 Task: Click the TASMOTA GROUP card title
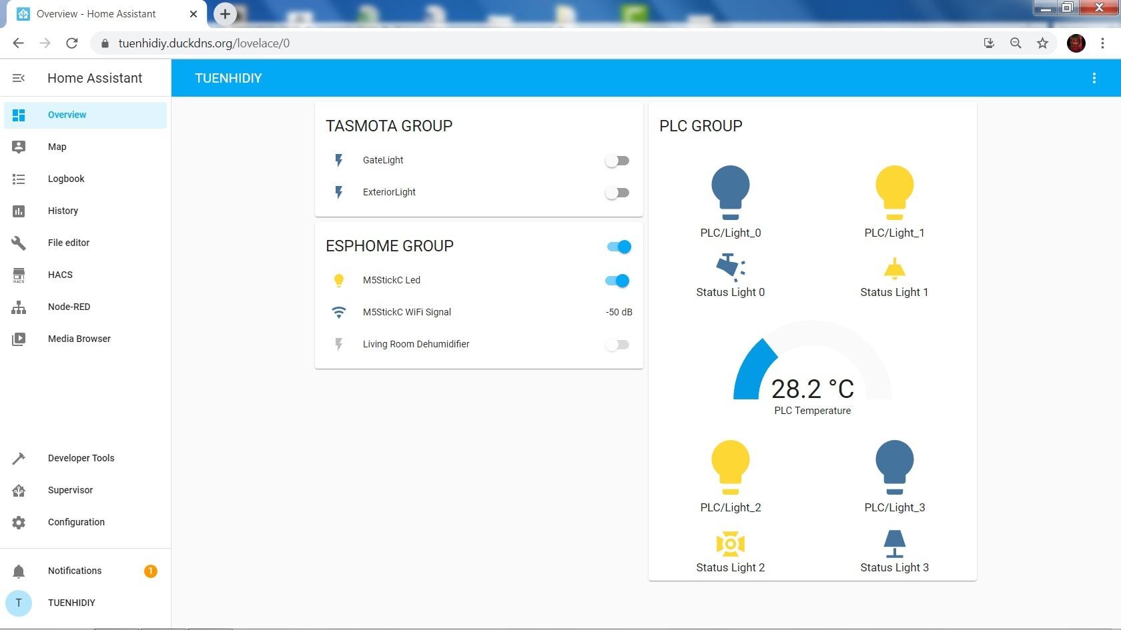click(x=389, y=126)
